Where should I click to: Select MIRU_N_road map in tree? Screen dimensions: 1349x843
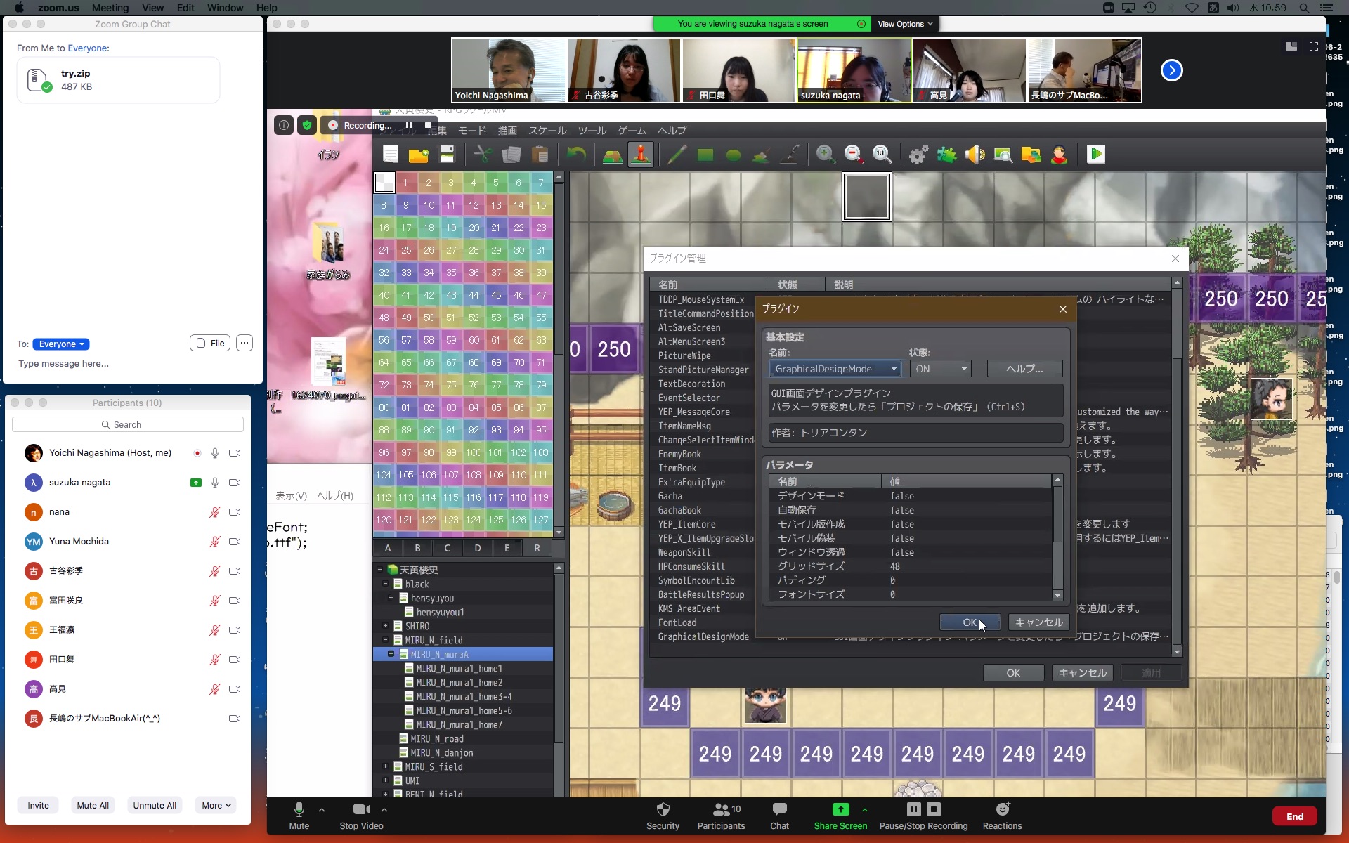click(x=436, y=738)
